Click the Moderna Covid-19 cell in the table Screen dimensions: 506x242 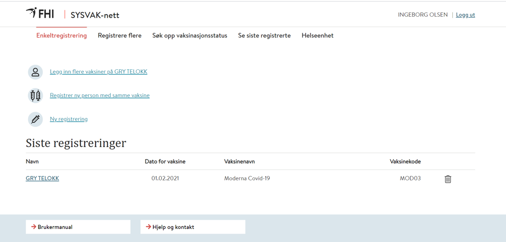(247, 178)
